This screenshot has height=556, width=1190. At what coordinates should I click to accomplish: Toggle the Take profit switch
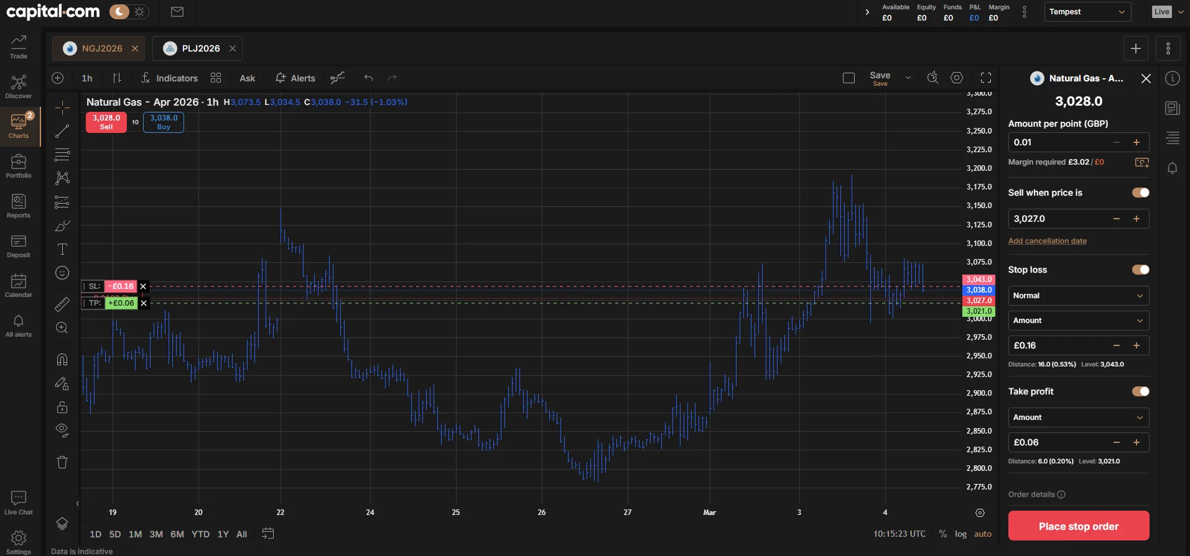tap(1141, 391)
